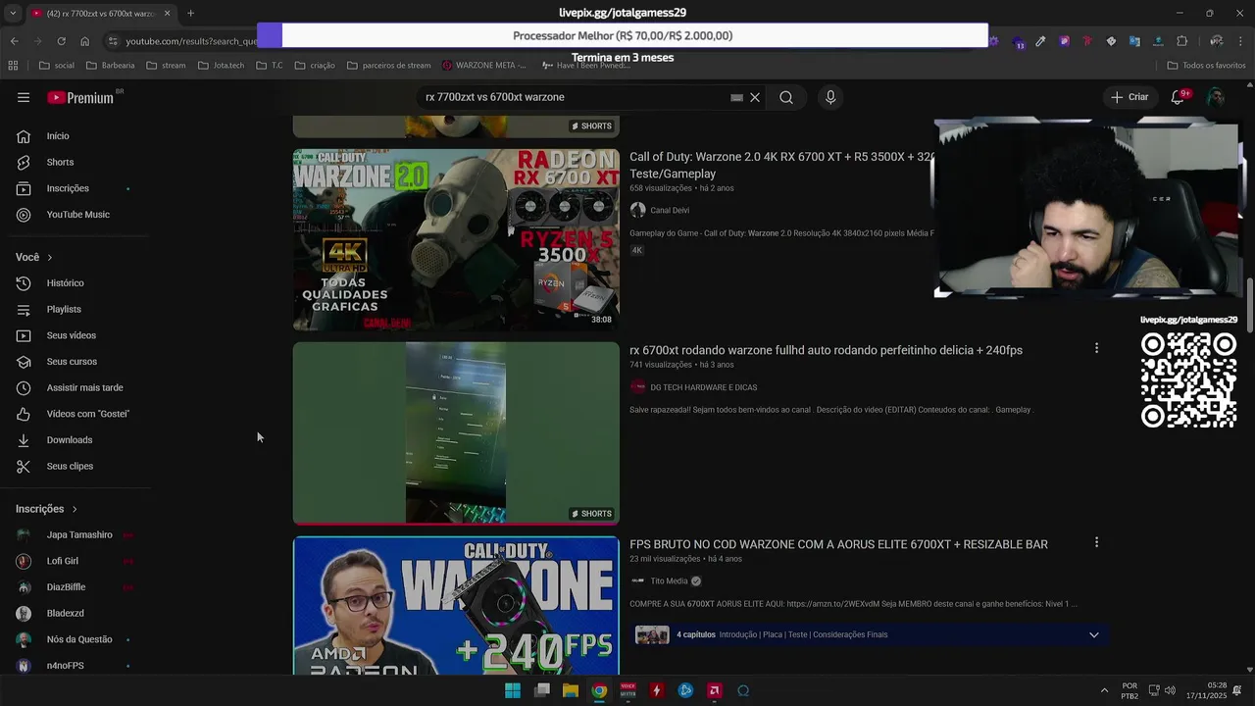This screenshot has width=1255, height=706.
Task: Start voice search with microphone
Action: click(830, 97)
